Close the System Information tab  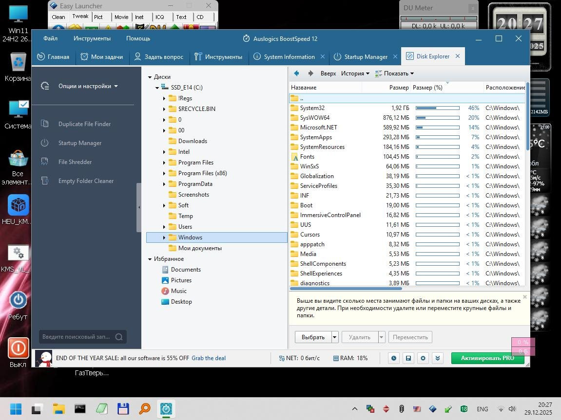click(323, 56)
